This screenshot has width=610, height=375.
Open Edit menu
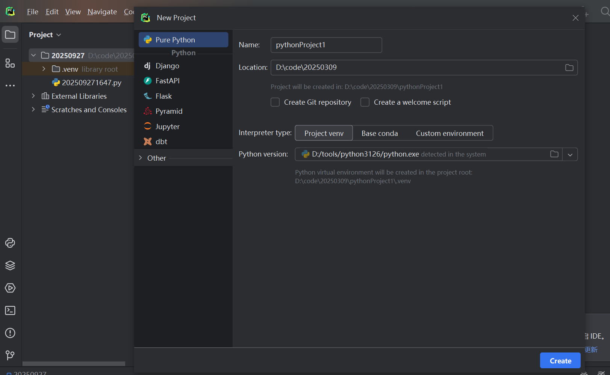52,12
